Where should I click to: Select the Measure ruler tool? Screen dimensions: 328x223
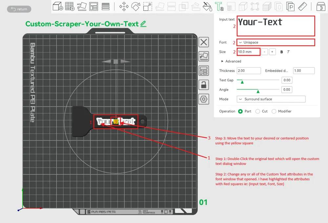[302, 6]
